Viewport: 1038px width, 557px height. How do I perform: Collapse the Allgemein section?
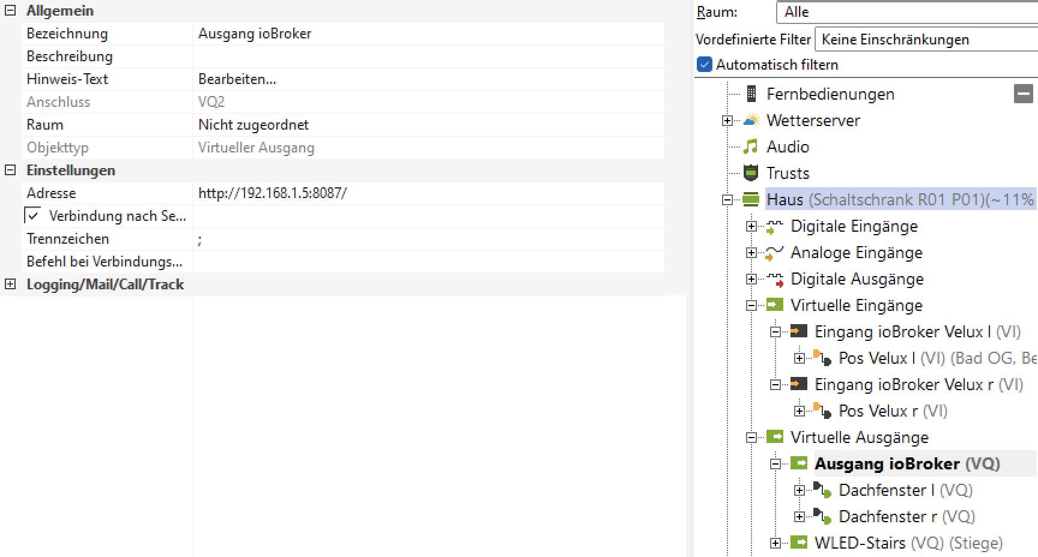10,11
